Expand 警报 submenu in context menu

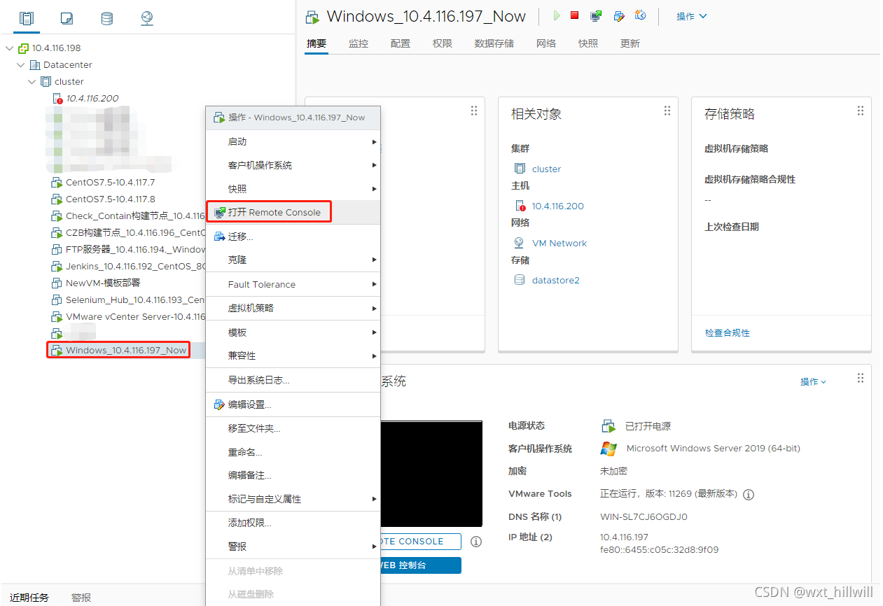coord(293,547)
